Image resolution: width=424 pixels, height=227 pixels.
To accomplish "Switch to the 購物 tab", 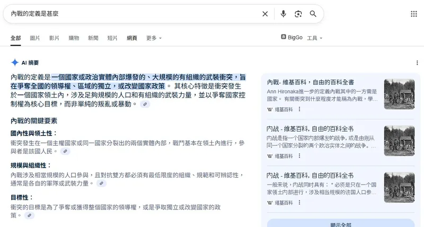I will click(74, 38).
